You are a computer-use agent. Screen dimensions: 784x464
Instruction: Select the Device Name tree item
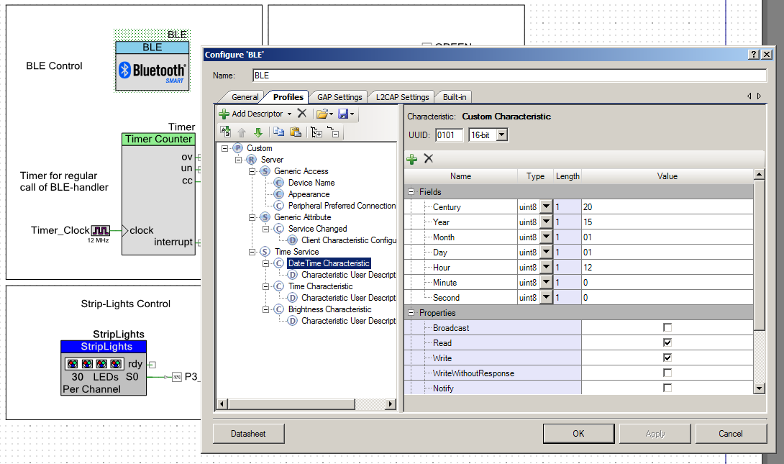311,183
